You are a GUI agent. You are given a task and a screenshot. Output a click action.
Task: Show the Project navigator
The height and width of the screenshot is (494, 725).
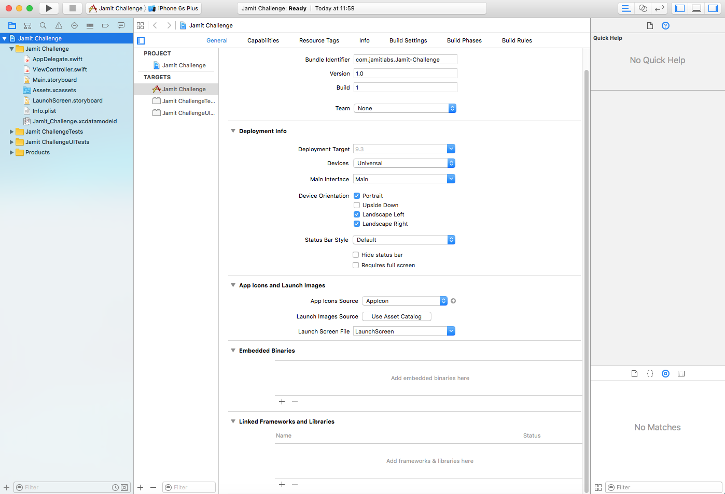tap(12, 25)
